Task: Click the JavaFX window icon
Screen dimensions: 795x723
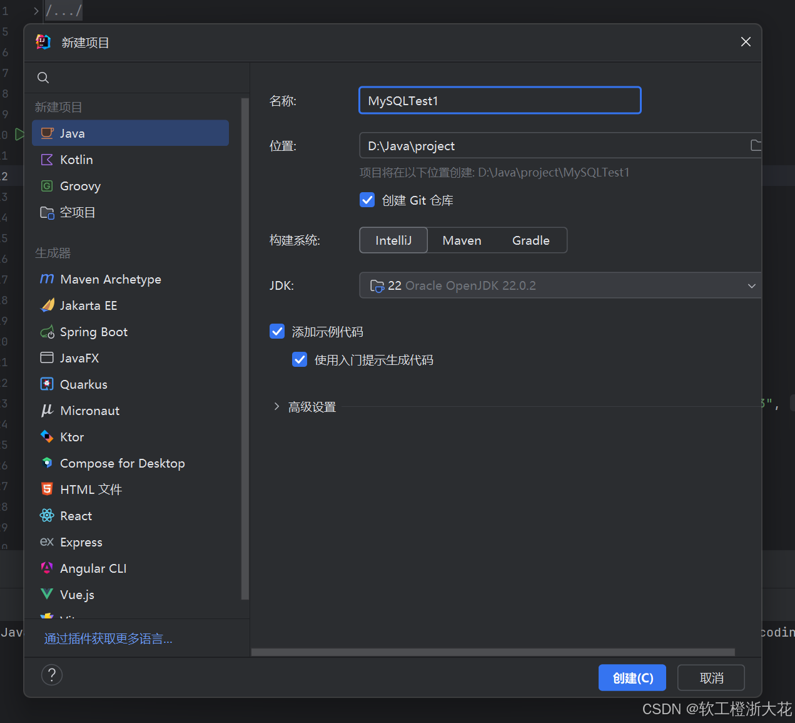Action: [47, 357]
